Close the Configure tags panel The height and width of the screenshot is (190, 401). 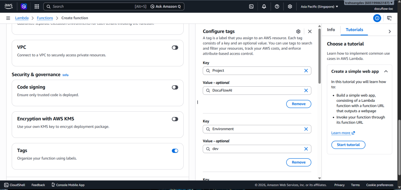310,31
